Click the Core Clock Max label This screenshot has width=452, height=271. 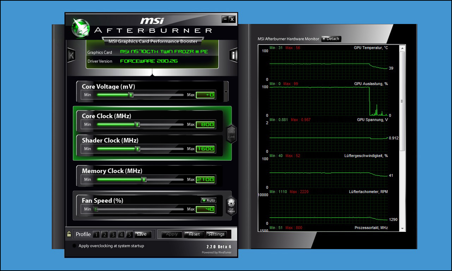tap(191, 125)
